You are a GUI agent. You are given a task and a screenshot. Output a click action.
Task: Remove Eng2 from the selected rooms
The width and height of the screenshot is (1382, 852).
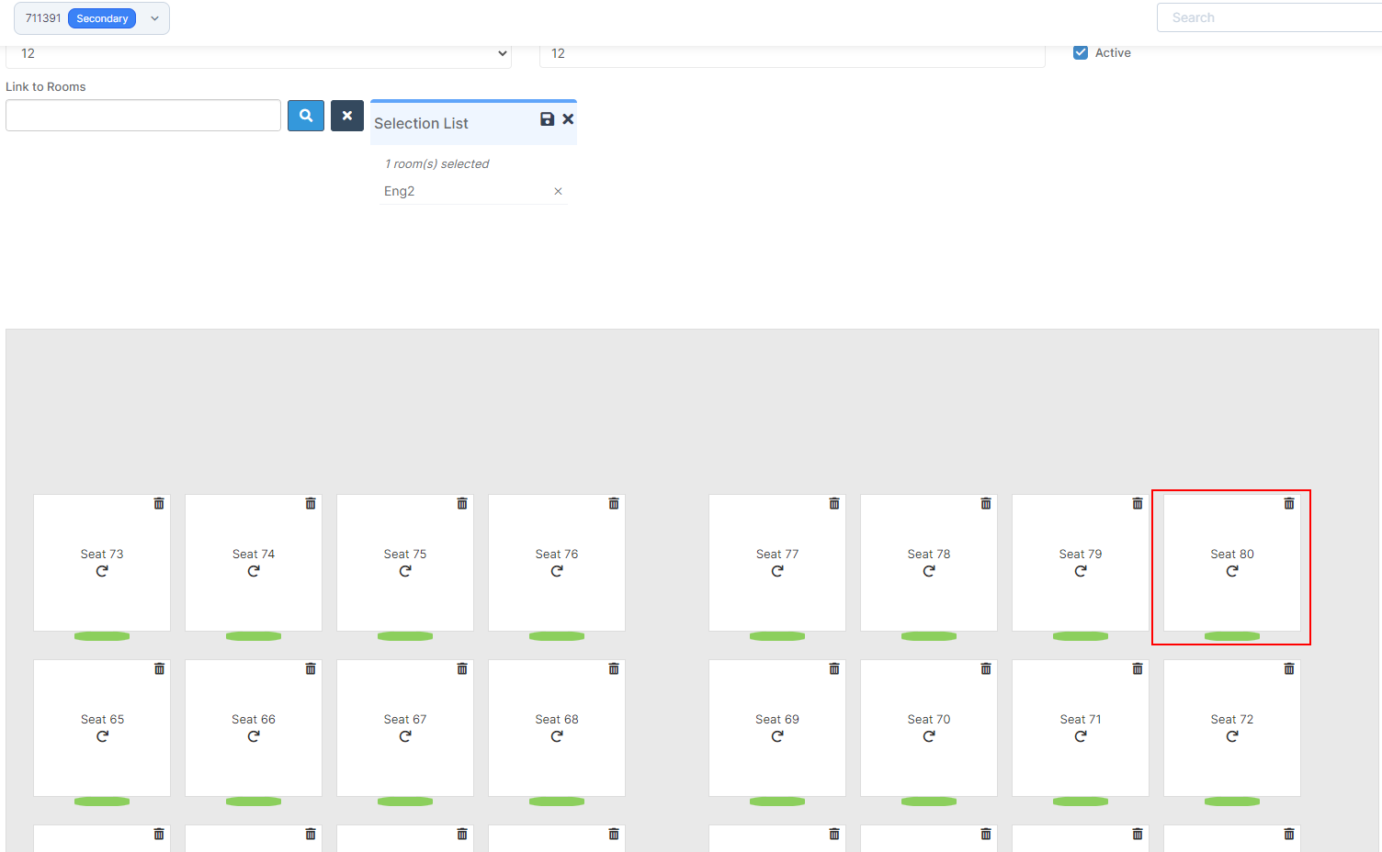558,191
